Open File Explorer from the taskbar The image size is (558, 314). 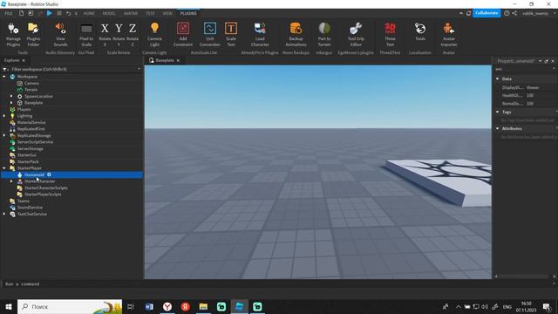(x=203, y=306)
